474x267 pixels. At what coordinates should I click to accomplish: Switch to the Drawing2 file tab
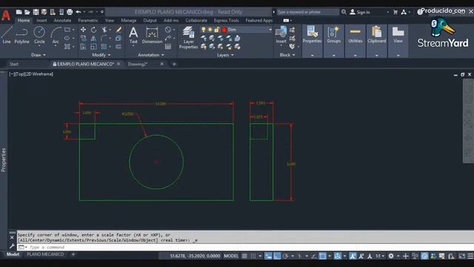tap(138, 65)
